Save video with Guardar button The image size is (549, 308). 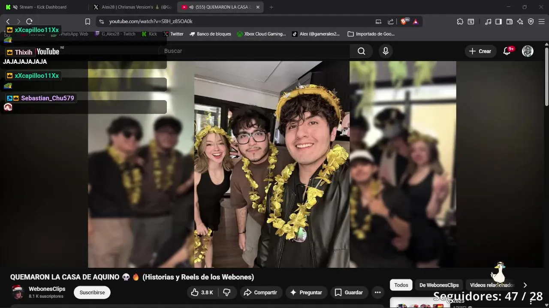point(349,292)
